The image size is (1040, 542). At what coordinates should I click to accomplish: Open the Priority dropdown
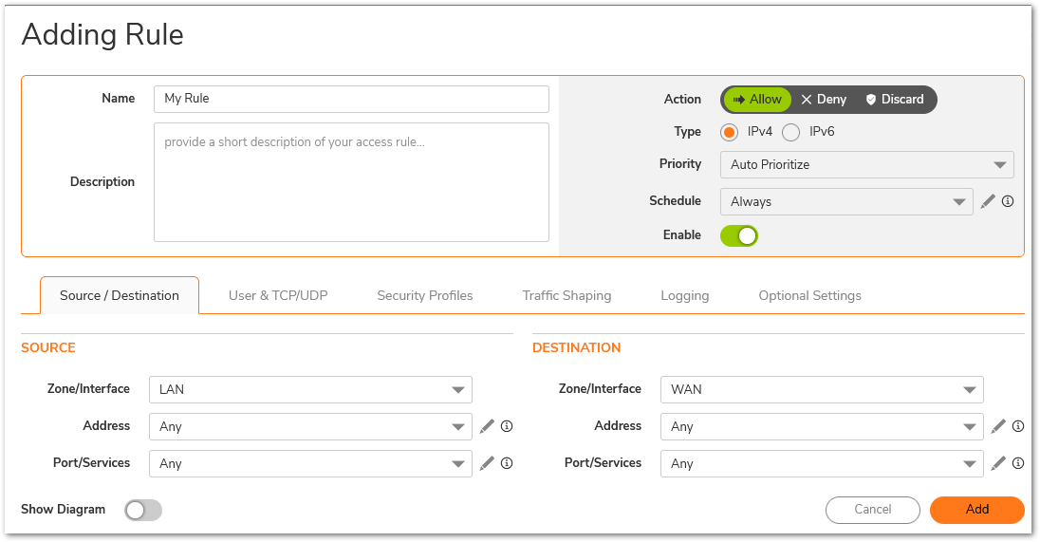point(867,164)
